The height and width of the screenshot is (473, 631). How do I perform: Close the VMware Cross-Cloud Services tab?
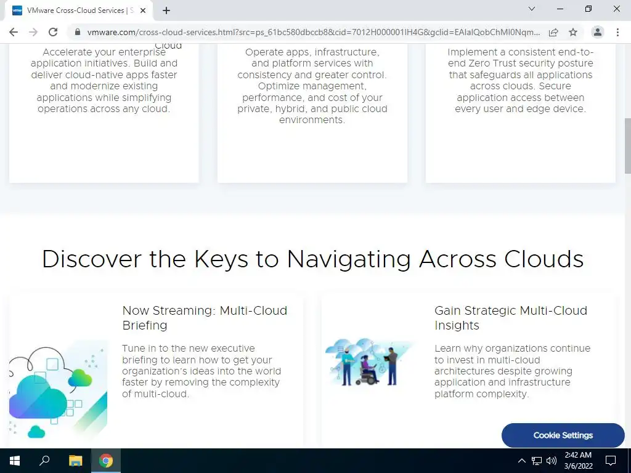point(143,11)
